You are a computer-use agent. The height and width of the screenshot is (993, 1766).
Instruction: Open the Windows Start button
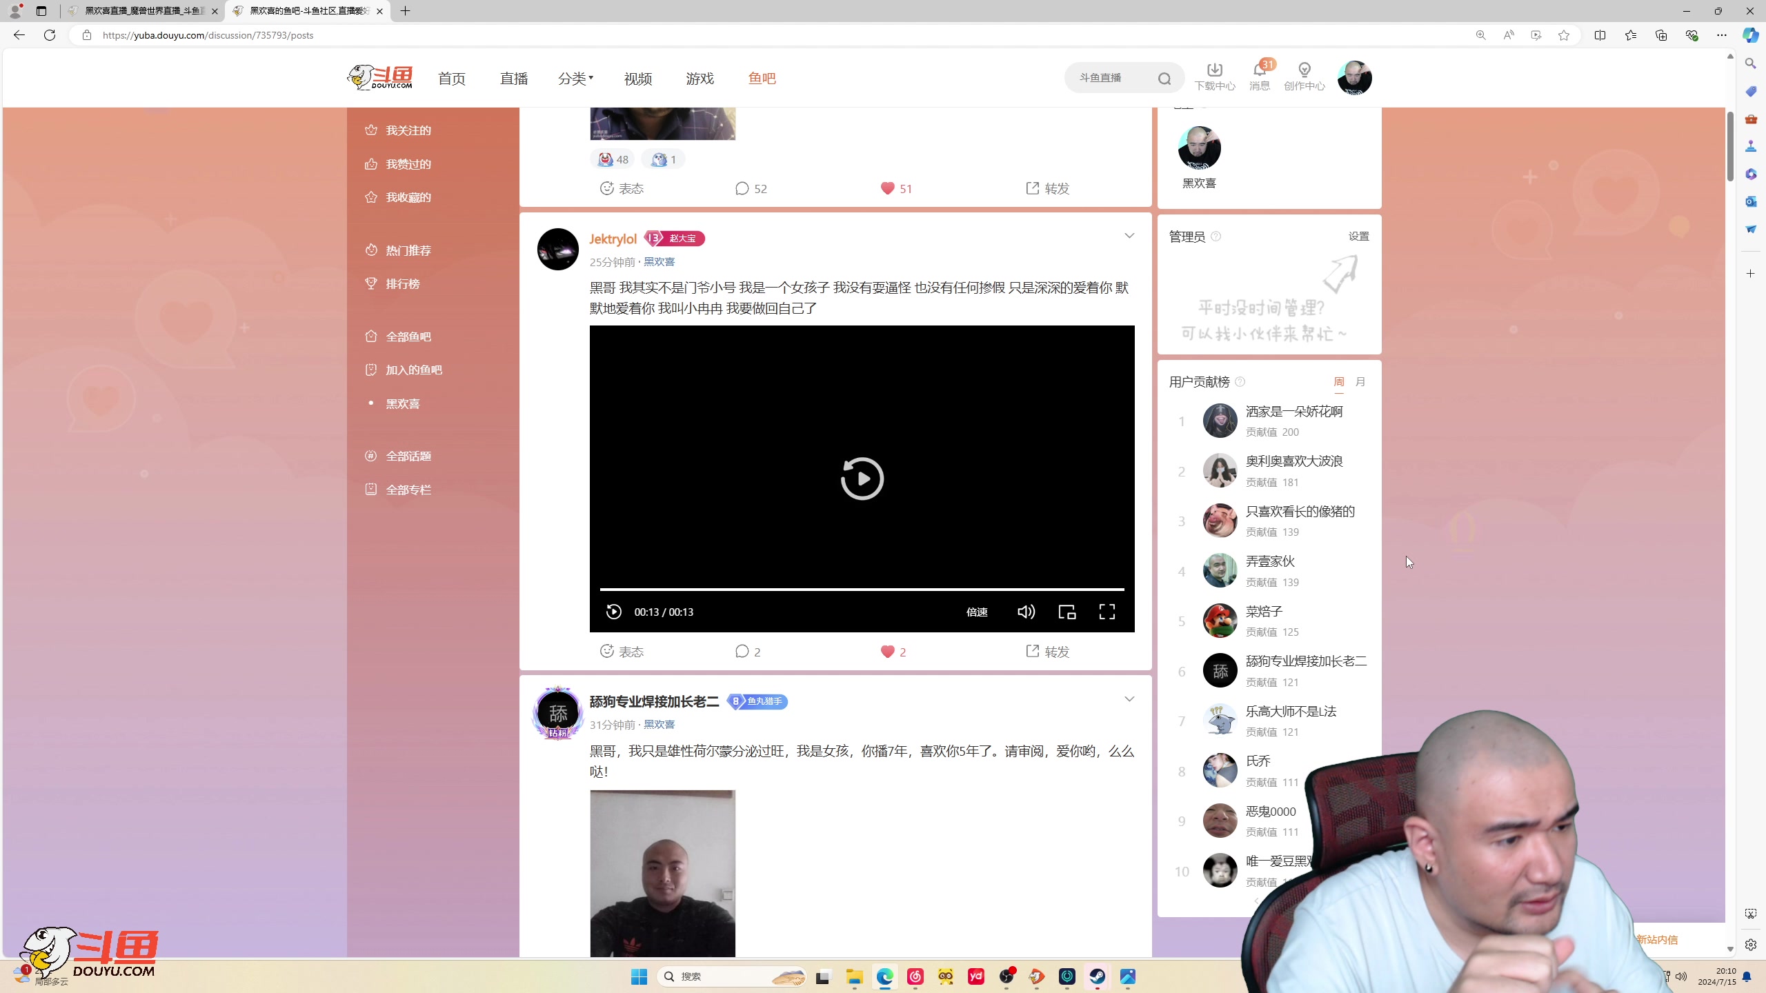tap(639, 976)
